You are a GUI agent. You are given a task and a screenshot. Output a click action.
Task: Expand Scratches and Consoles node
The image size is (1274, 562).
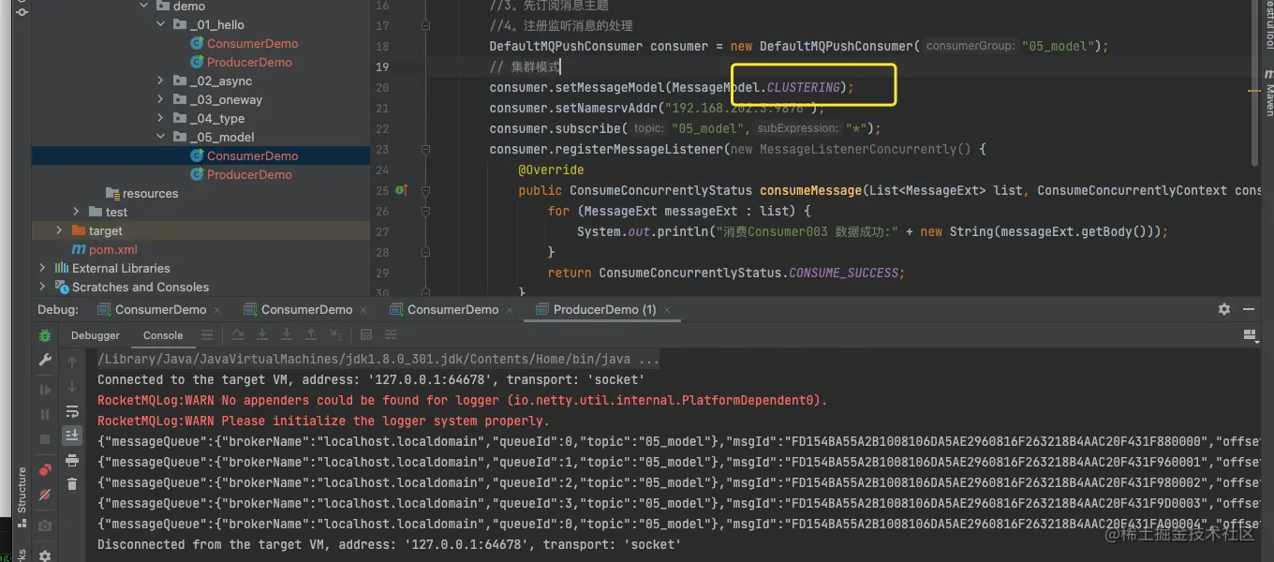pos(42,288)
